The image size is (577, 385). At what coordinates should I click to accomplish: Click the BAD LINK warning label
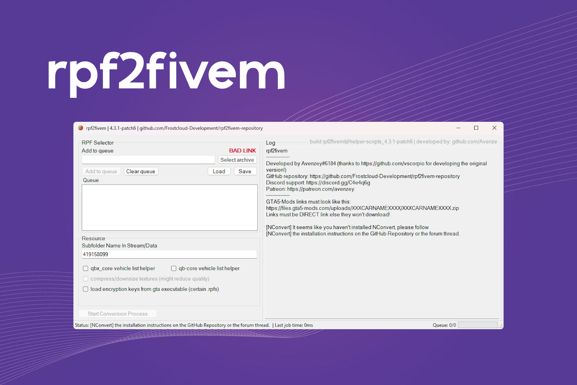(x=242, y=150)
